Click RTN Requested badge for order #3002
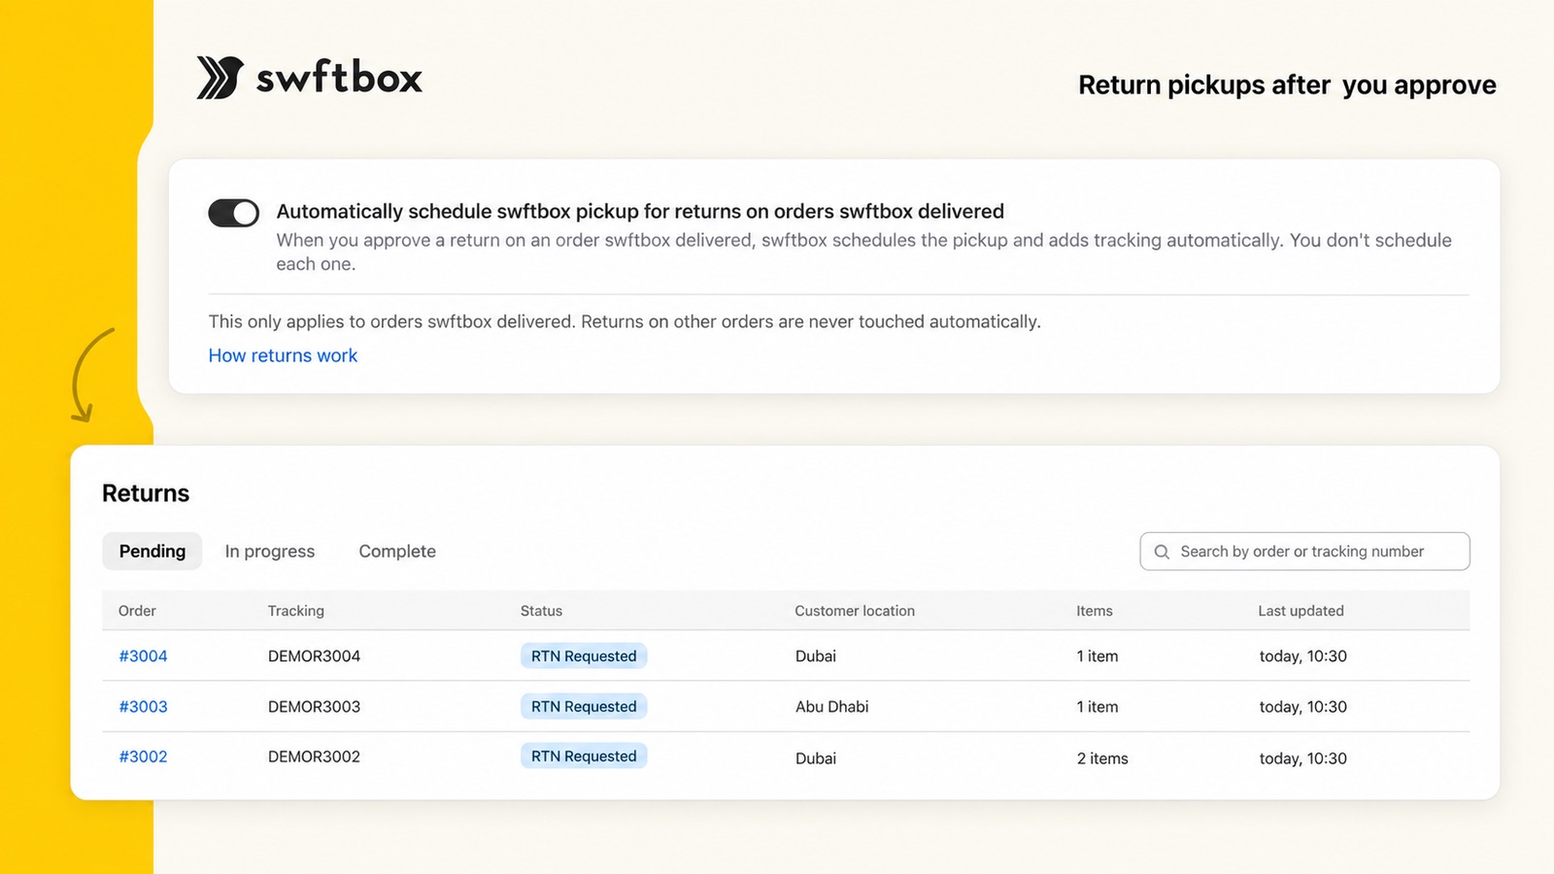 click(584, 756)
